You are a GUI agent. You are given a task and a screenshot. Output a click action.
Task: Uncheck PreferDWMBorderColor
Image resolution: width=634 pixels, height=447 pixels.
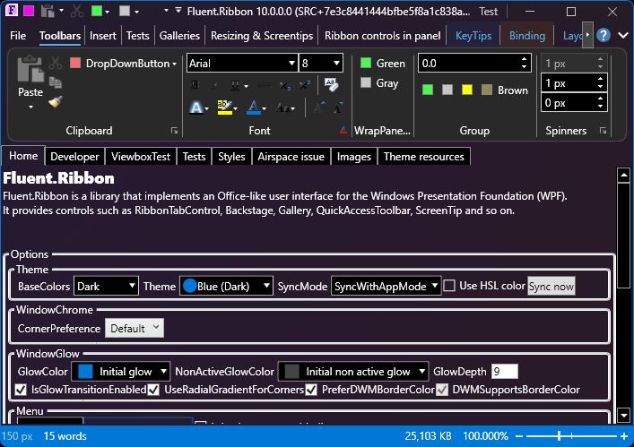(311, 390)
